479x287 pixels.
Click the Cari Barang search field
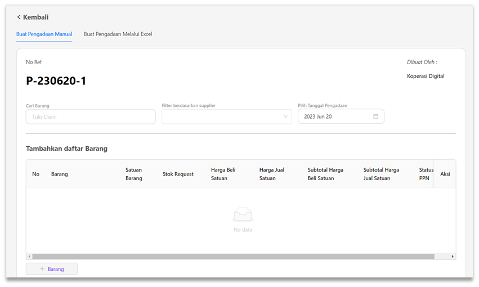91,116
